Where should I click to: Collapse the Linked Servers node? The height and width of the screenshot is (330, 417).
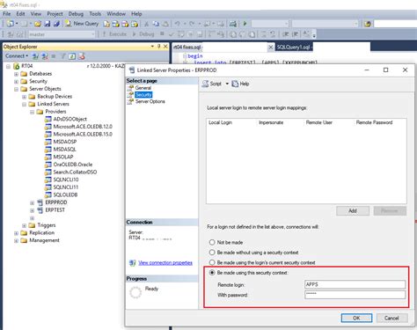point(25,104)
